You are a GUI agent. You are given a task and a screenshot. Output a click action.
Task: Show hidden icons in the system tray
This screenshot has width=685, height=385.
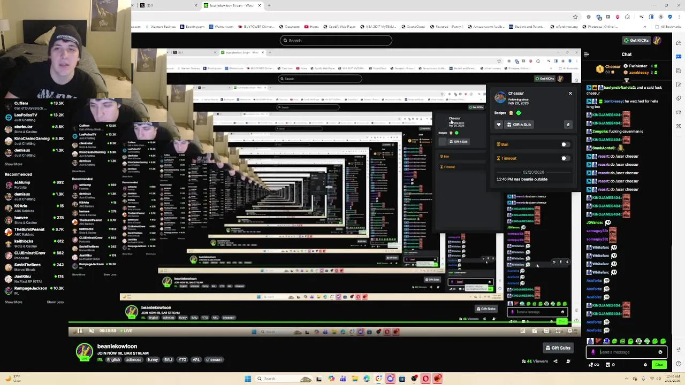tap(626, 379)
